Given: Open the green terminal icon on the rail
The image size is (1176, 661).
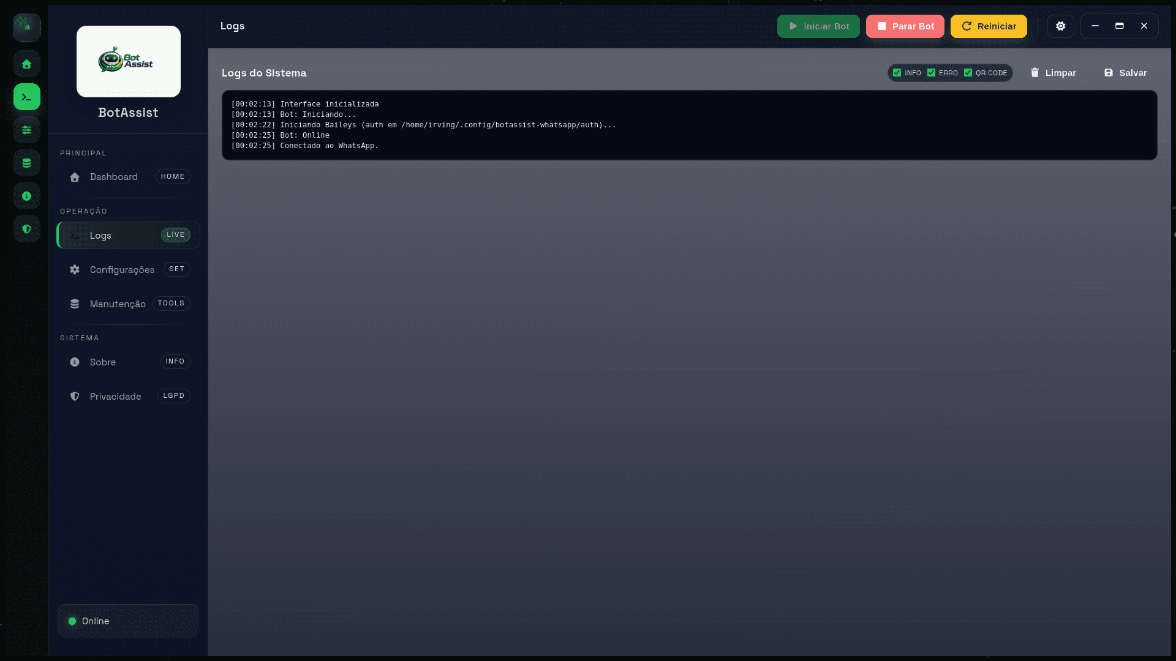Looking at the screenshot, I should coord(26,97).
